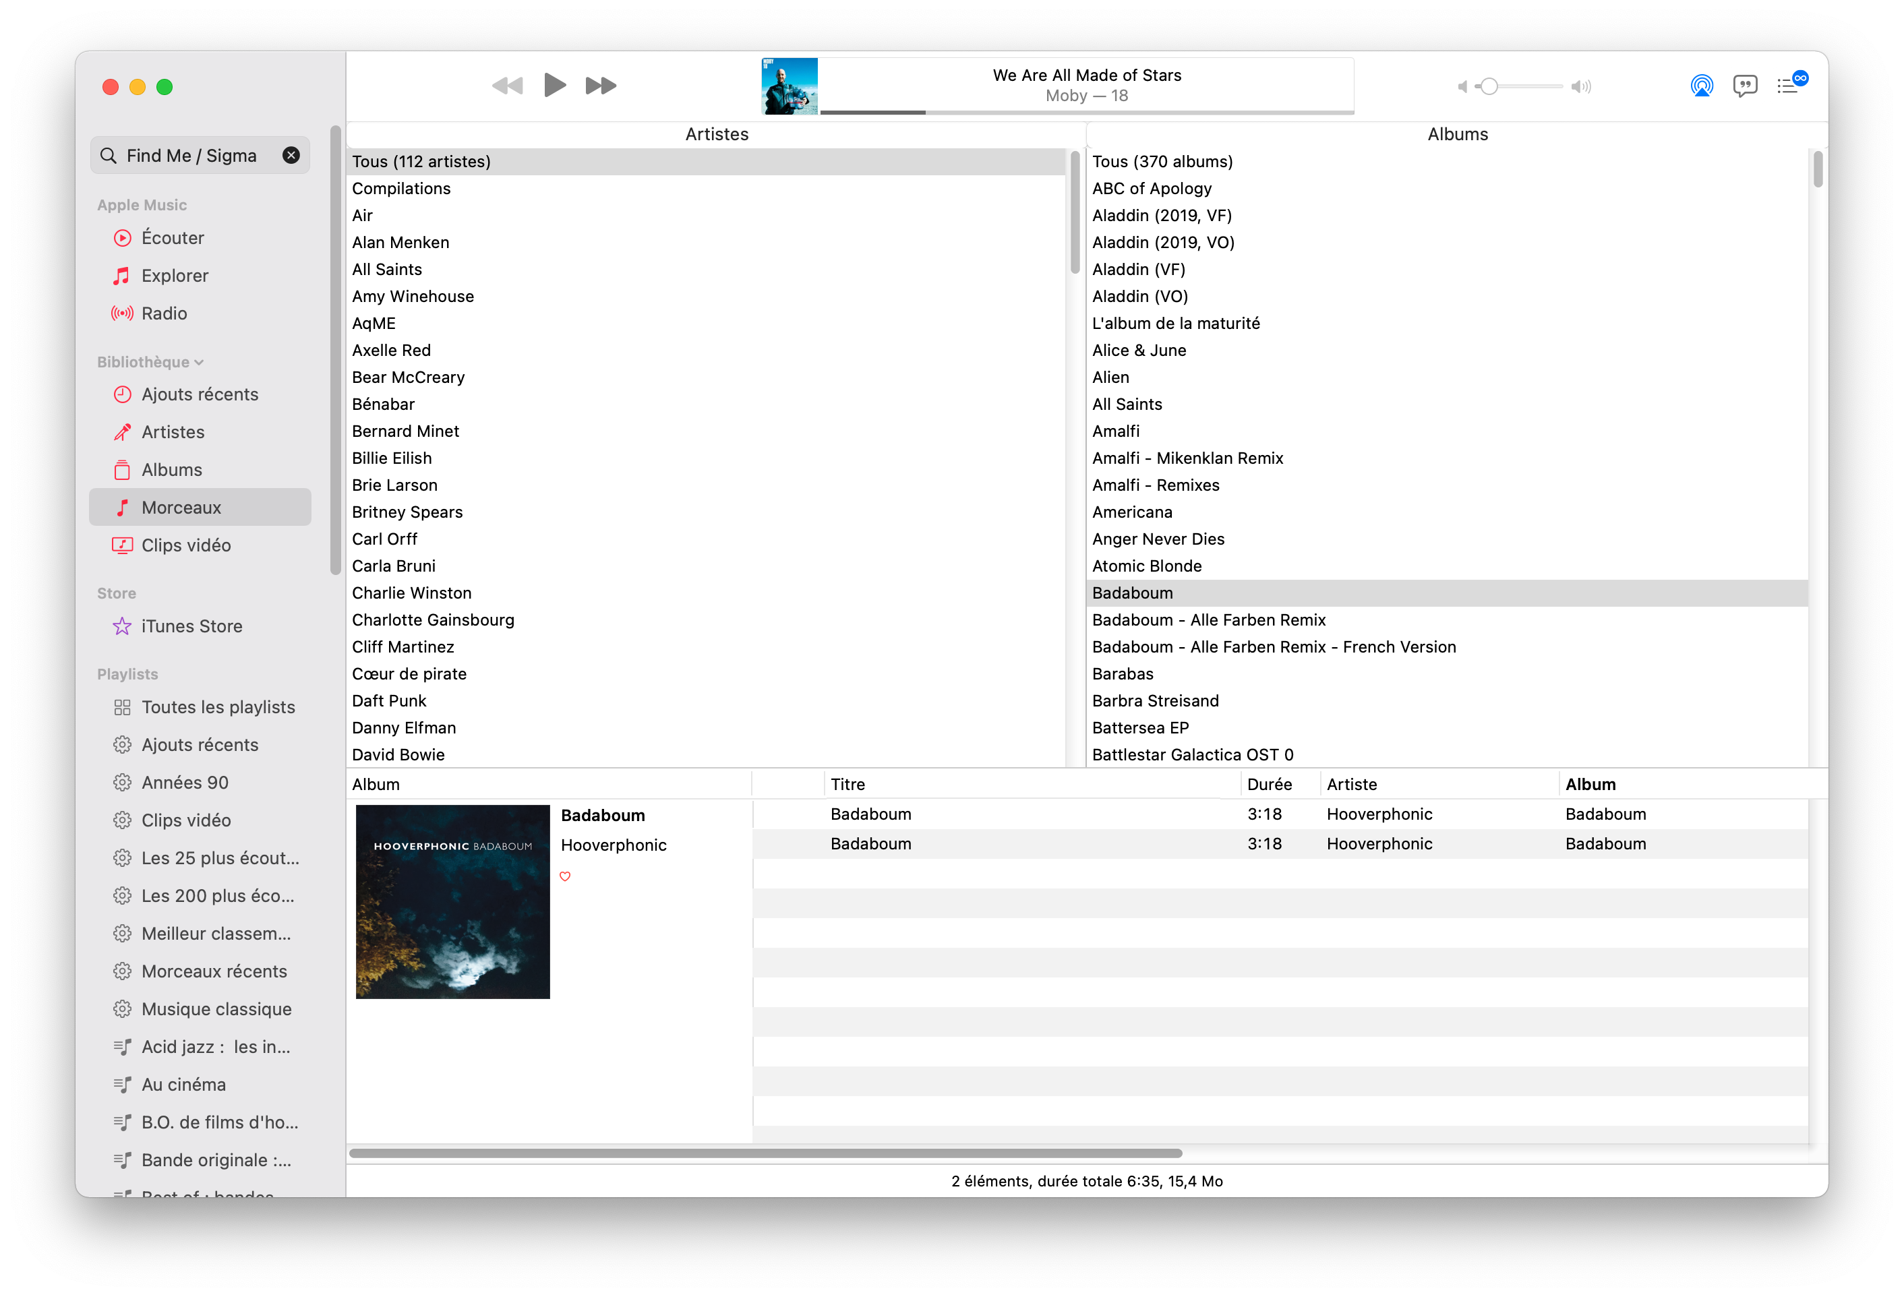Open Les 25 plus écoutés playlist
Image resolution: width=1904 pixels, height=1297 pixels.
coord(201,858)
